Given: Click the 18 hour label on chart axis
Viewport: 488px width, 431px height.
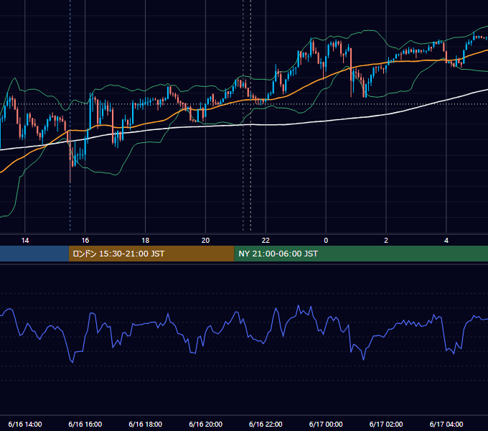Looking at the screenshot, I should click(x=146, y=241).
